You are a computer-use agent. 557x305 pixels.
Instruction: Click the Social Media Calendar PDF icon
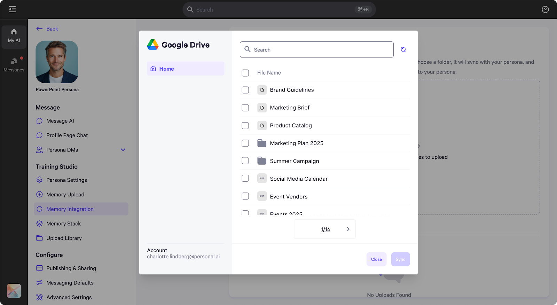point(262,178)
